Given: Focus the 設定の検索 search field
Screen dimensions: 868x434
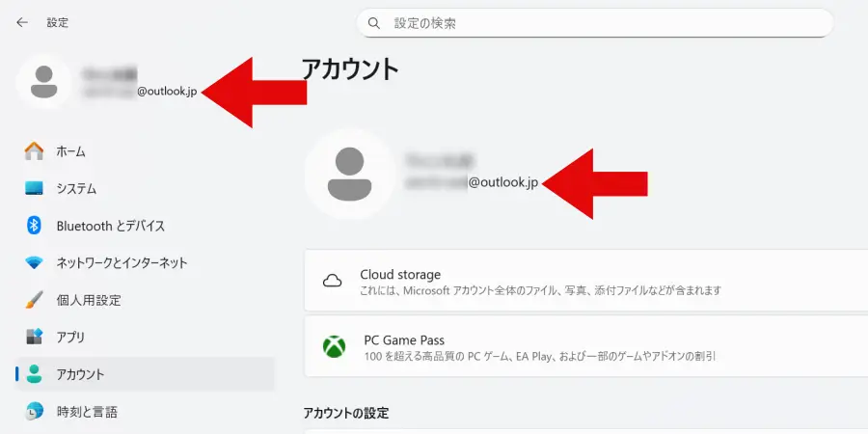Looking at the screenshot, I should pos(595,23).
